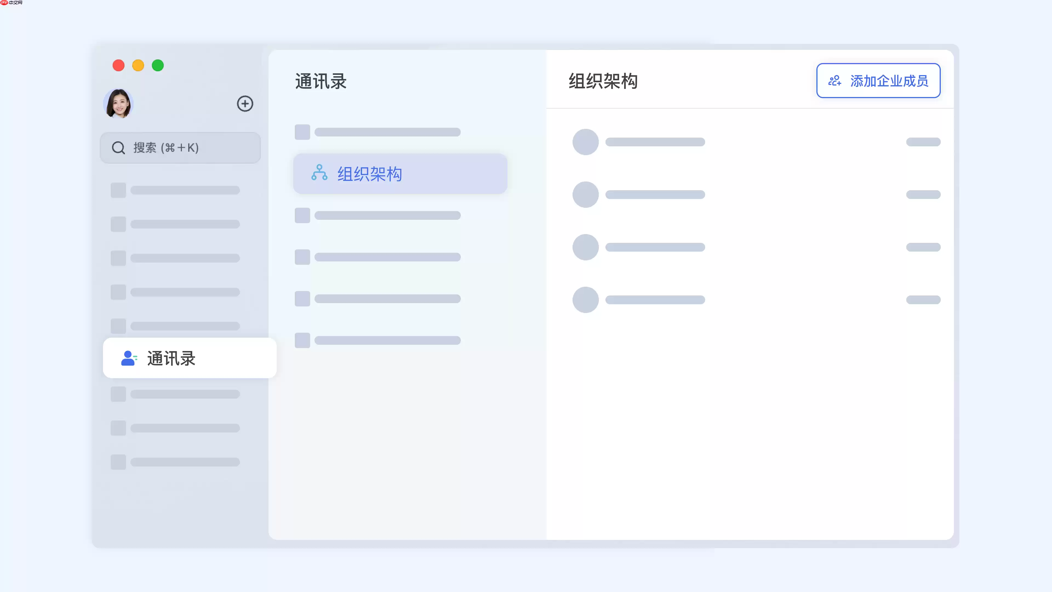The image size is (1052, 592).
Task: Click the 添加企业成员 button
Action: (x=878, y=81)
